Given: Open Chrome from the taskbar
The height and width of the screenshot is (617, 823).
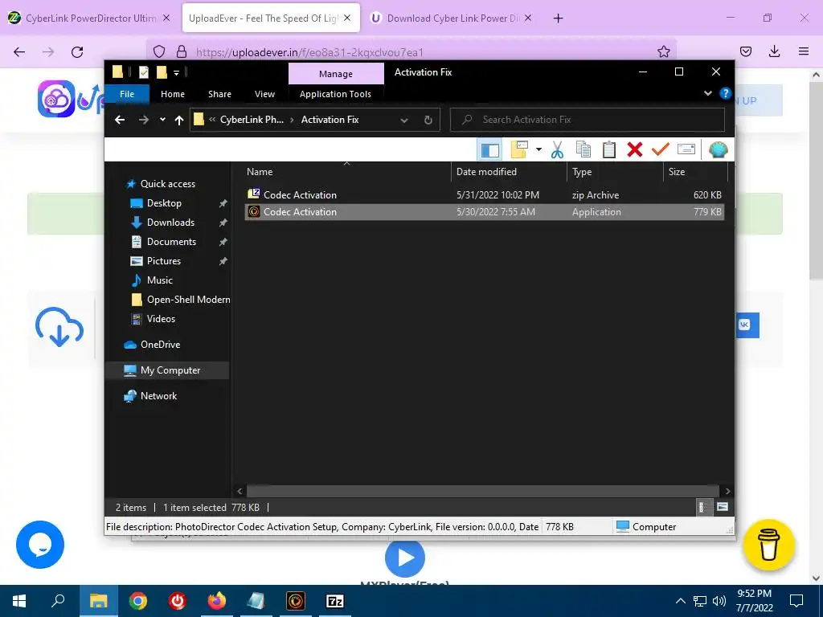Looking at the screenshot, I should [137, 601].
